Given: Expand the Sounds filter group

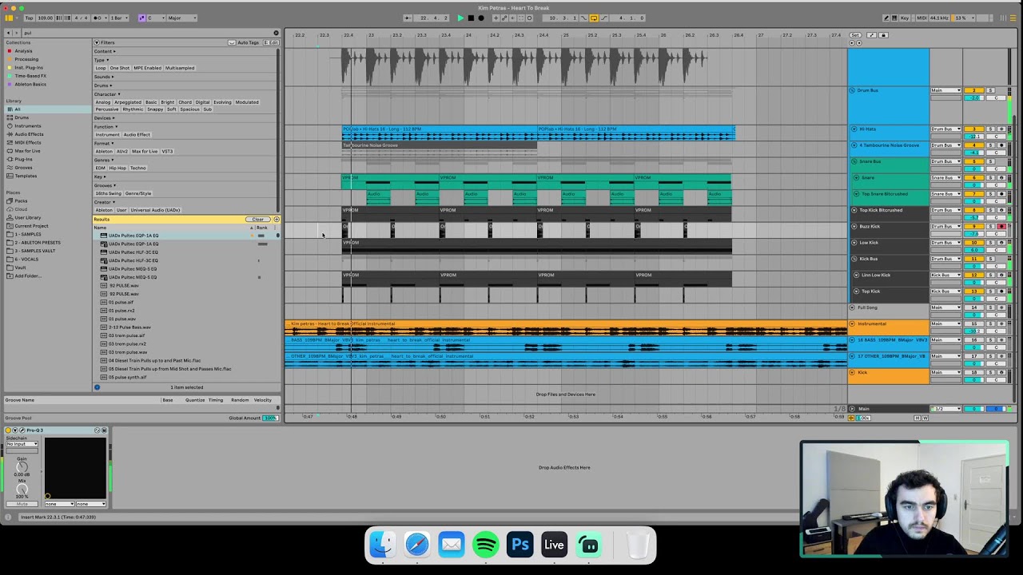Looking at the screenshot, I should click(x=102, y=77).
